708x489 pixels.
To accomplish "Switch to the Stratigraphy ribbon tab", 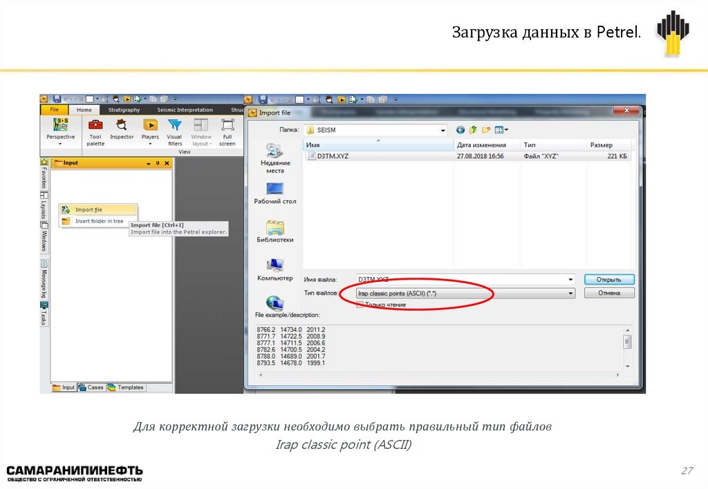I will pyautogui.click(x=124, y=110).
